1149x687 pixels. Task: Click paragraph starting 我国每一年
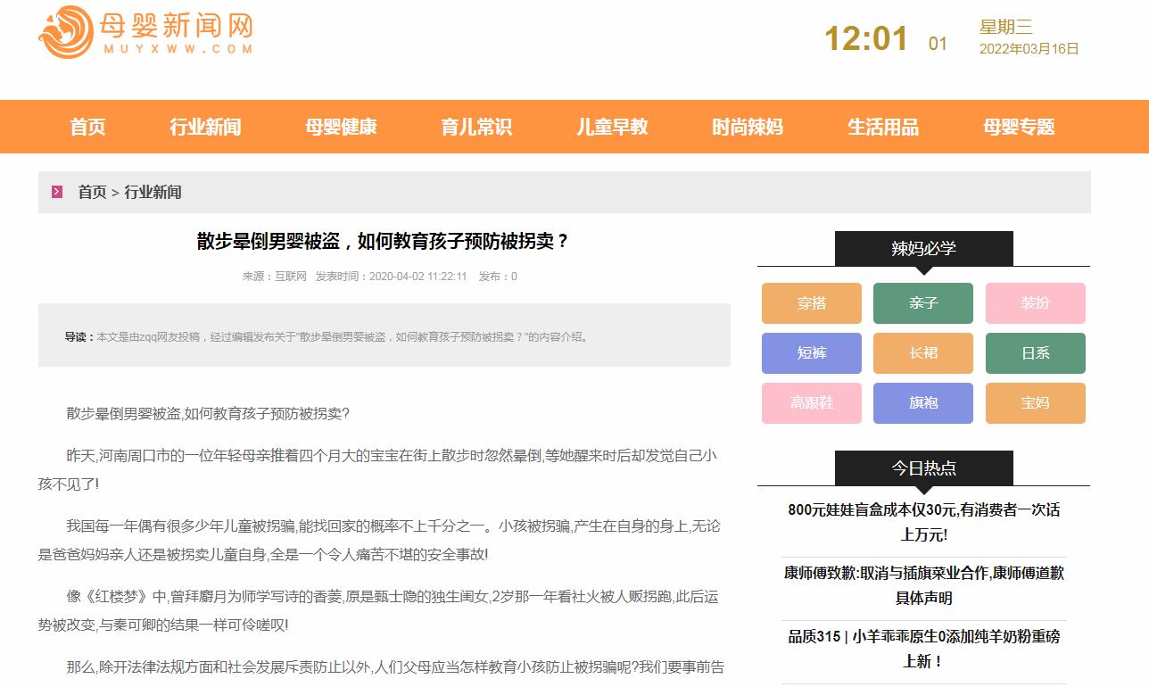(380, 540)
